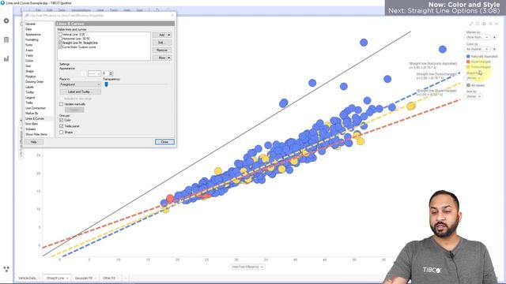506x284 pixels.
Task: Uncheck One per Color checkbox
Action: click(x=62, y=120)
